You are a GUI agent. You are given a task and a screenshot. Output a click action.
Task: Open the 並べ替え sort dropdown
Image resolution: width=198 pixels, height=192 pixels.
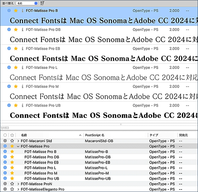pos(27,3)
